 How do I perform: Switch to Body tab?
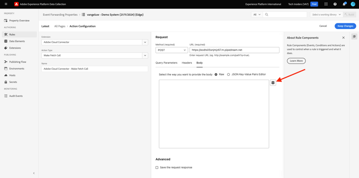(x=200, y=63)
